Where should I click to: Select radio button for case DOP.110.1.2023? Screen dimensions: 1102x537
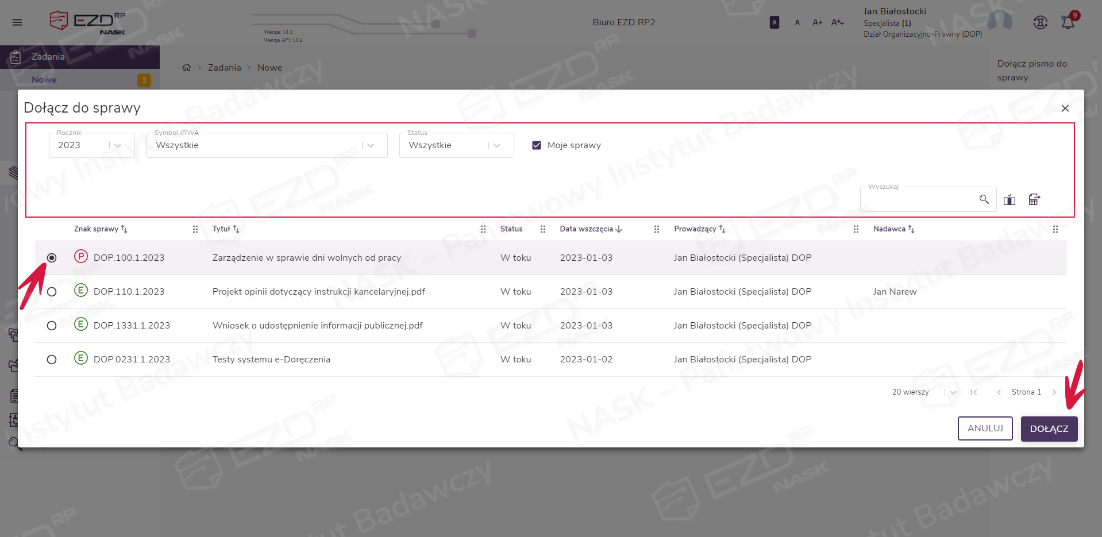52,292
